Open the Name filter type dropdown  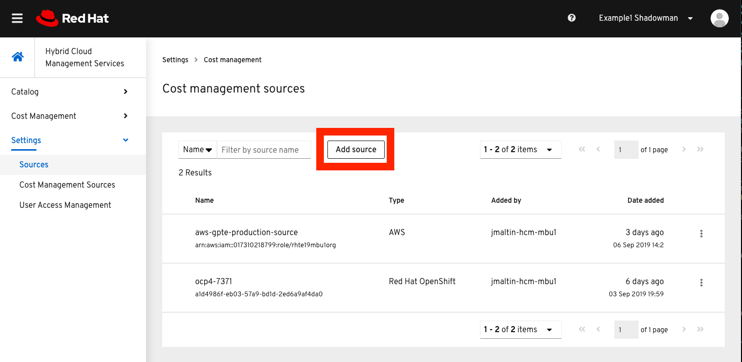198,150
